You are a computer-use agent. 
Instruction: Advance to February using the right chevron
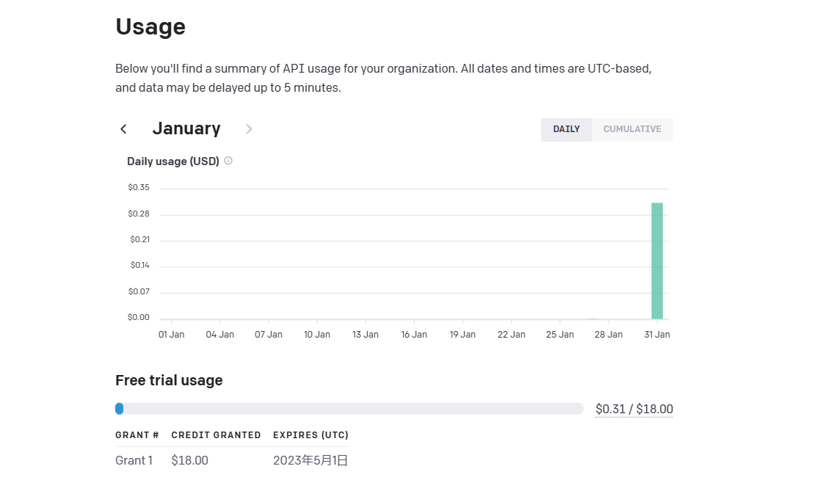click(x=248, y=128)
